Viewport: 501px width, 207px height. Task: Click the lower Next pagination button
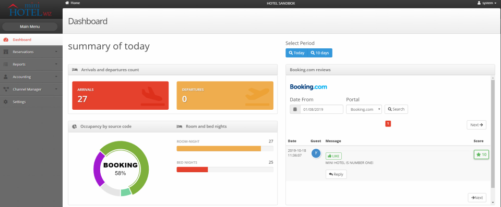[x=477, y=198]
